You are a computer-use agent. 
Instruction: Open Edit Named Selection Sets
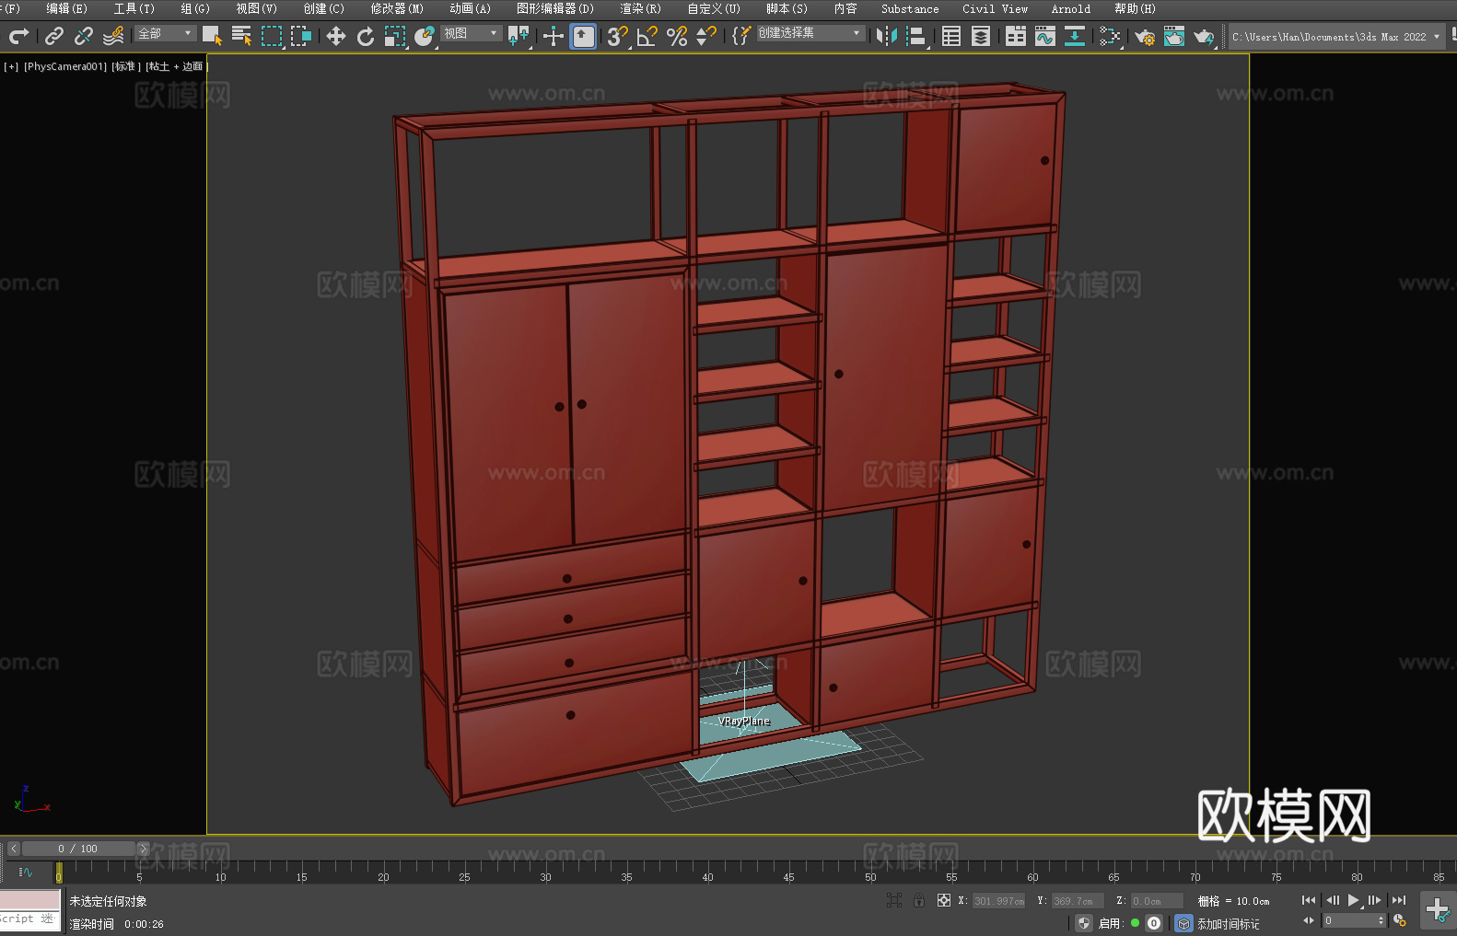click(741, 36)
